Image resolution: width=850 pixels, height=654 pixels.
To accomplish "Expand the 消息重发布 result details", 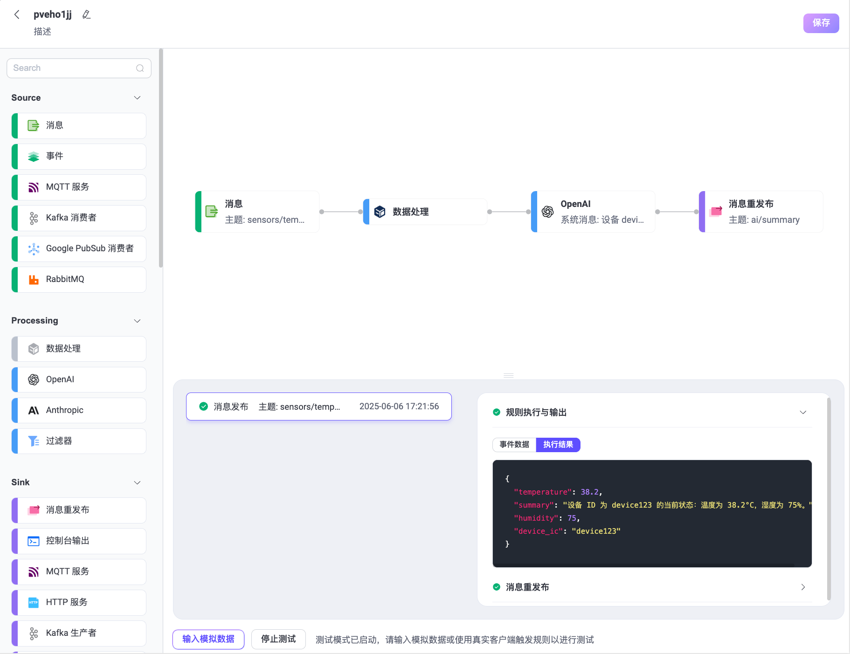I will [x=803, y=587].
